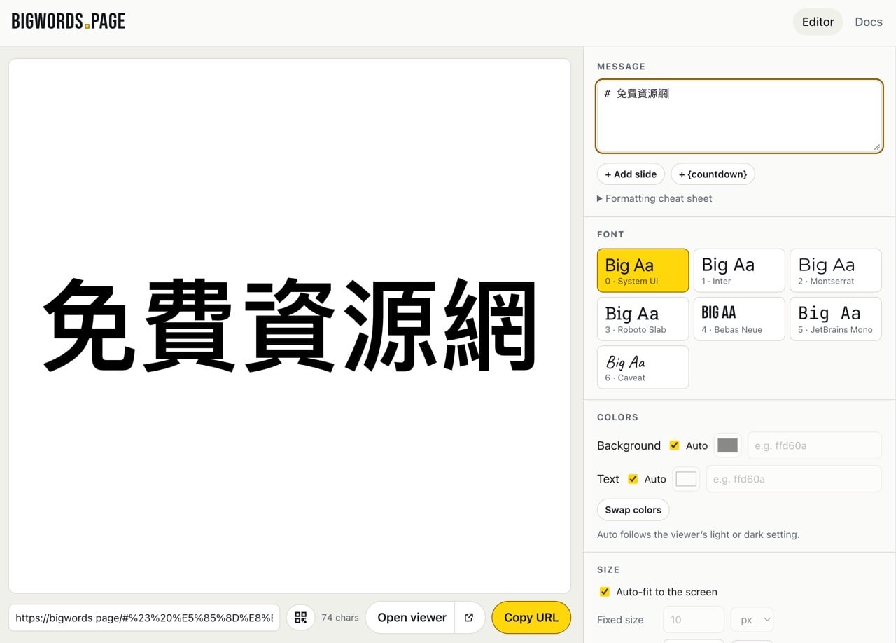
Task: Select the System UI font
Action: click(x=643, y=270)
